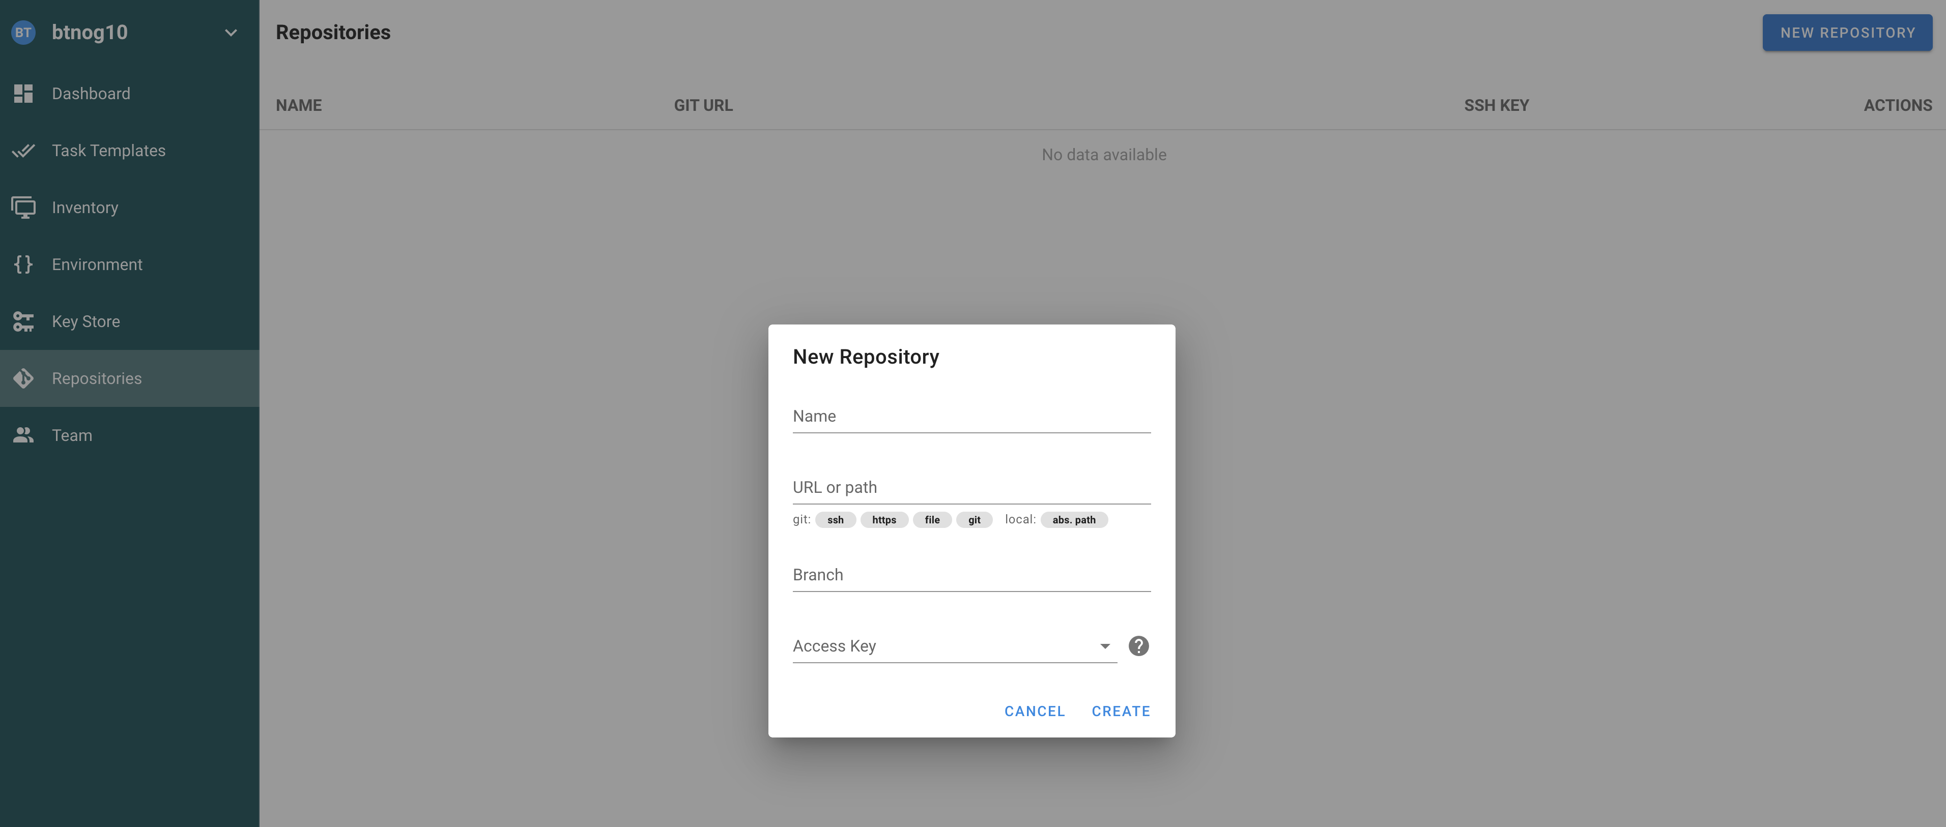Click the Team people icon
This screenshot has height=827, width=1946.
click(23, 436)
